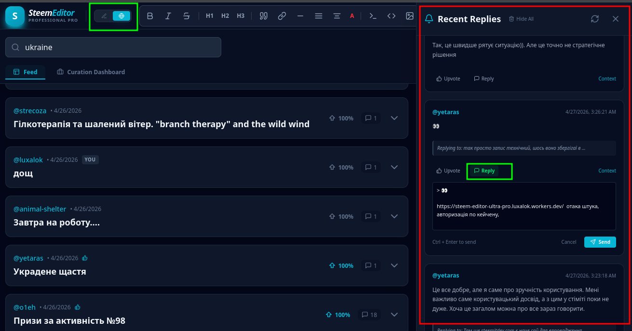Upvote 100% on the @strecoza post
The width and height of the screenshot is (632, 331).
point(341,118)
